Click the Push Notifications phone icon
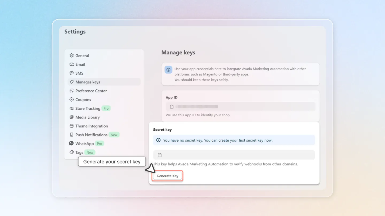385x216 pixels. point(71,135)
